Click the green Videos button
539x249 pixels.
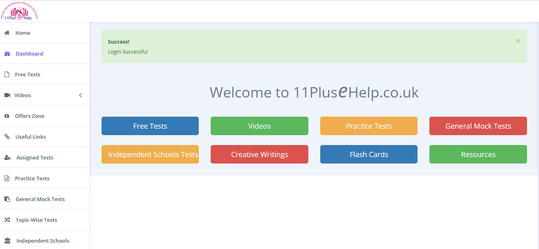click(260, 126)
